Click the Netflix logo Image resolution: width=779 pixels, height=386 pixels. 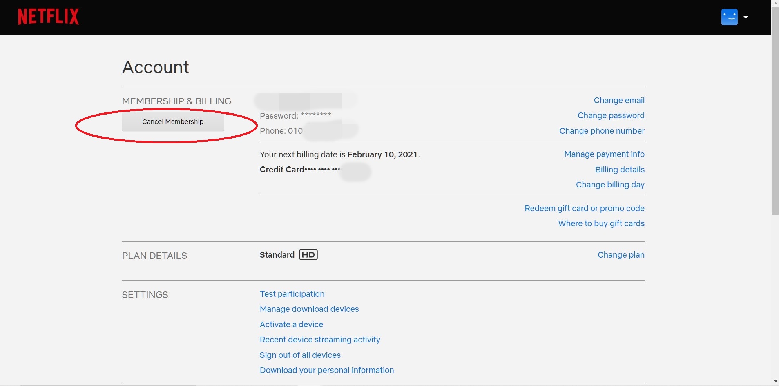(48, 17)
